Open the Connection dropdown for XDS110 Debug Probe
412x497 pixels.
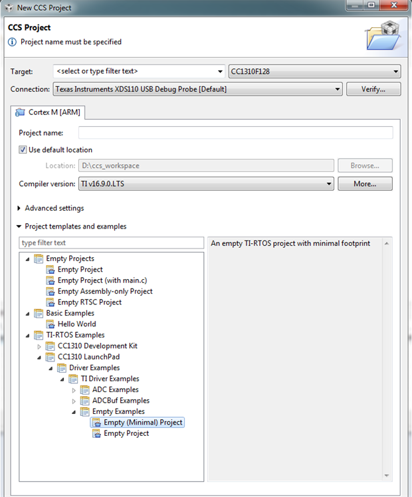(338, 90)
